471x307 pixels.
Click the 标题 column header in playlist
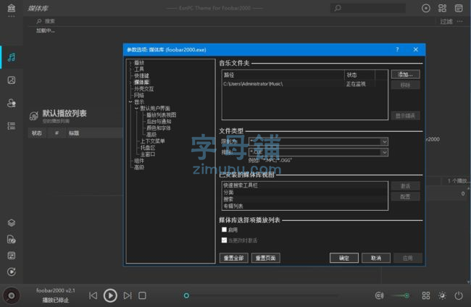(x=74, y=133)
